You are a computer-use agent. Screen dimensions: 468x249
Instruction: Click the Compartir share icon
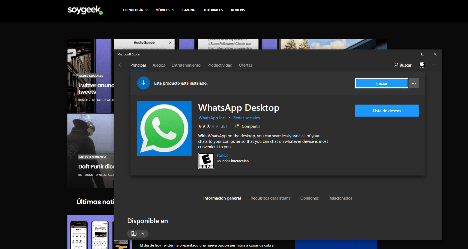[x=237, y=126]
